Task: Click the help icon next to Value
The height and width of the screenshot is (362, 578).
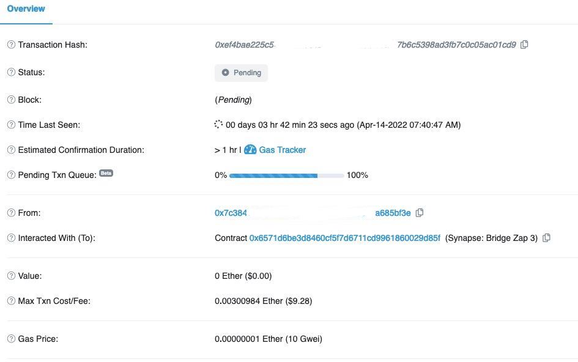Action: click(10, 276)
